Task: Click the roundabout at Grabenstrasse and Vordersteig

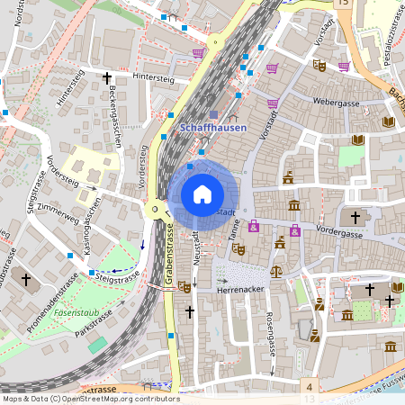Action: point(155,209)
